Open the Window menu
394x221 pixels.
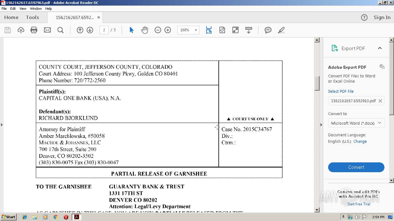(x=36, y=9)
